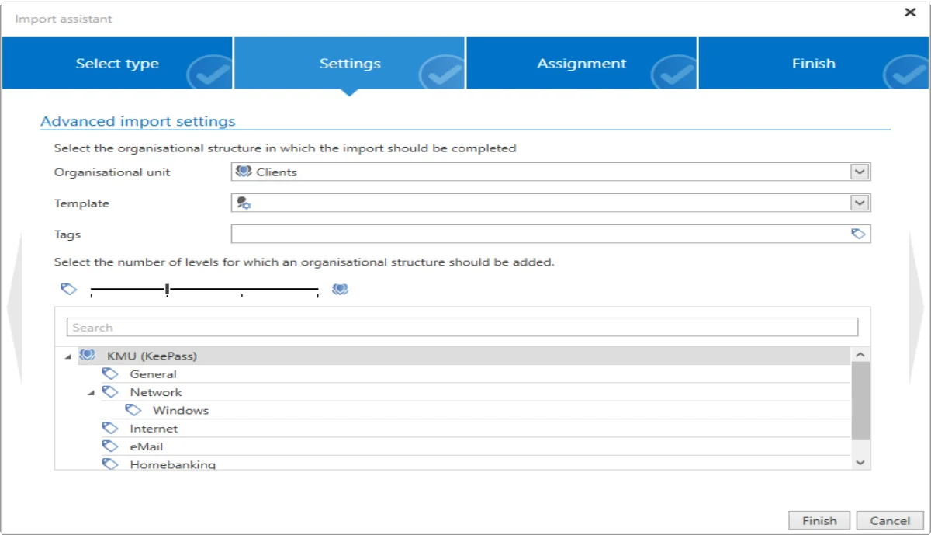Open the Finish step tab
This screenshot has width=931, height=535.
pos(814,64)
